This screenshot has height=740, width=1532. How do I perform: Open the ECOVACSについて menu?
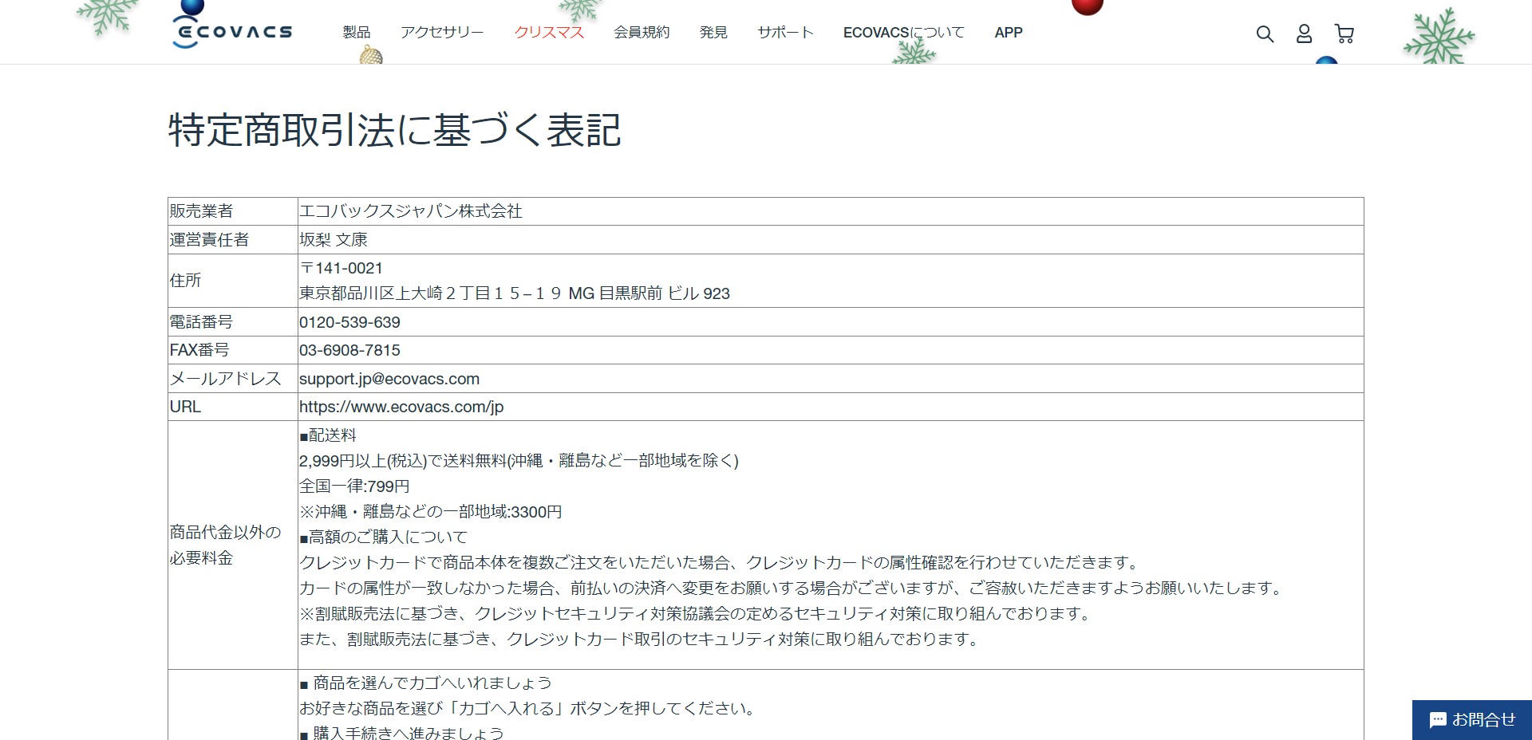tap(903, 32)
